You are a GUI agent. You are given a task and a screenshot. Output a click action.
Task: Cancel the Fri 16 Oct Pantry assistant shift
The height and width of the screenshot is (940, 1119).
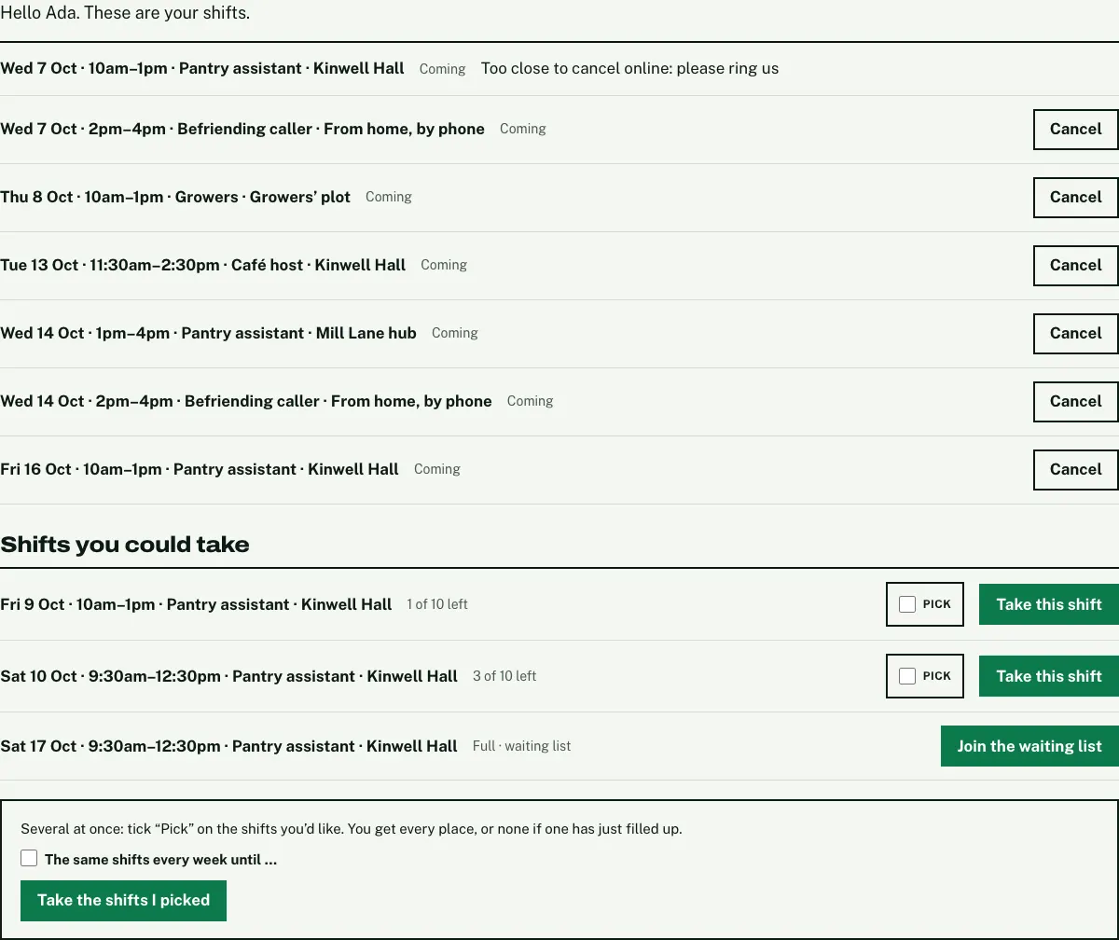coord(1076,470)
